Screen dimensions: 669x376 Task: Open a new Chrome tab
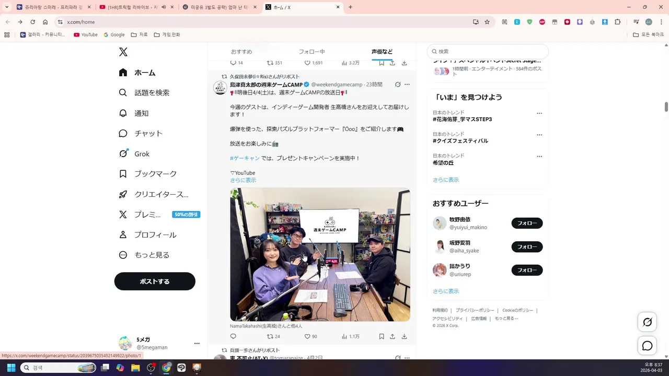point(350,7)
